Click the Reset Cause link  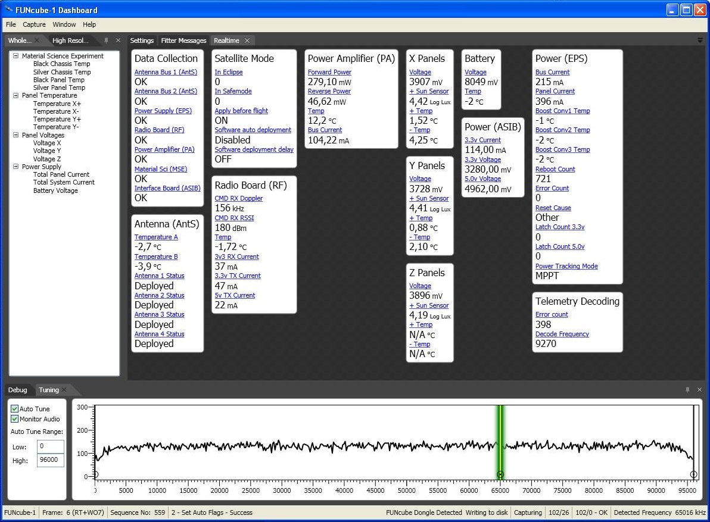(553, 208)
